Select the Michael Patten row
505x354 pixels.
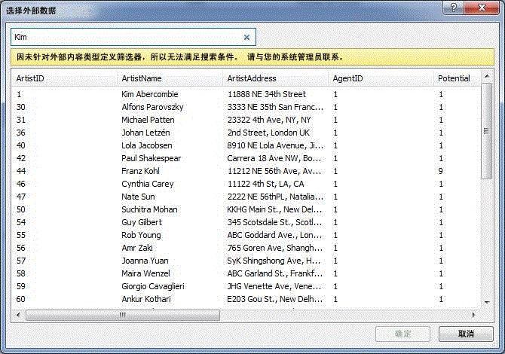[246, 120]
